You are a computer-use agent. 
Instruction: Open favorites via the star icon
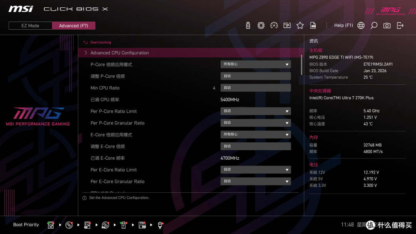point(300,25)
